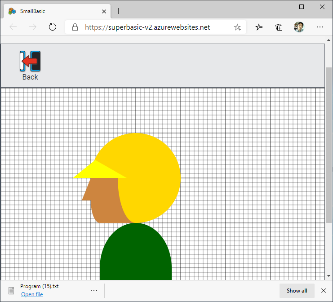Viewport: 333px width, 302px height.
Task: Go forward in browser history
Action: [33, 27]
